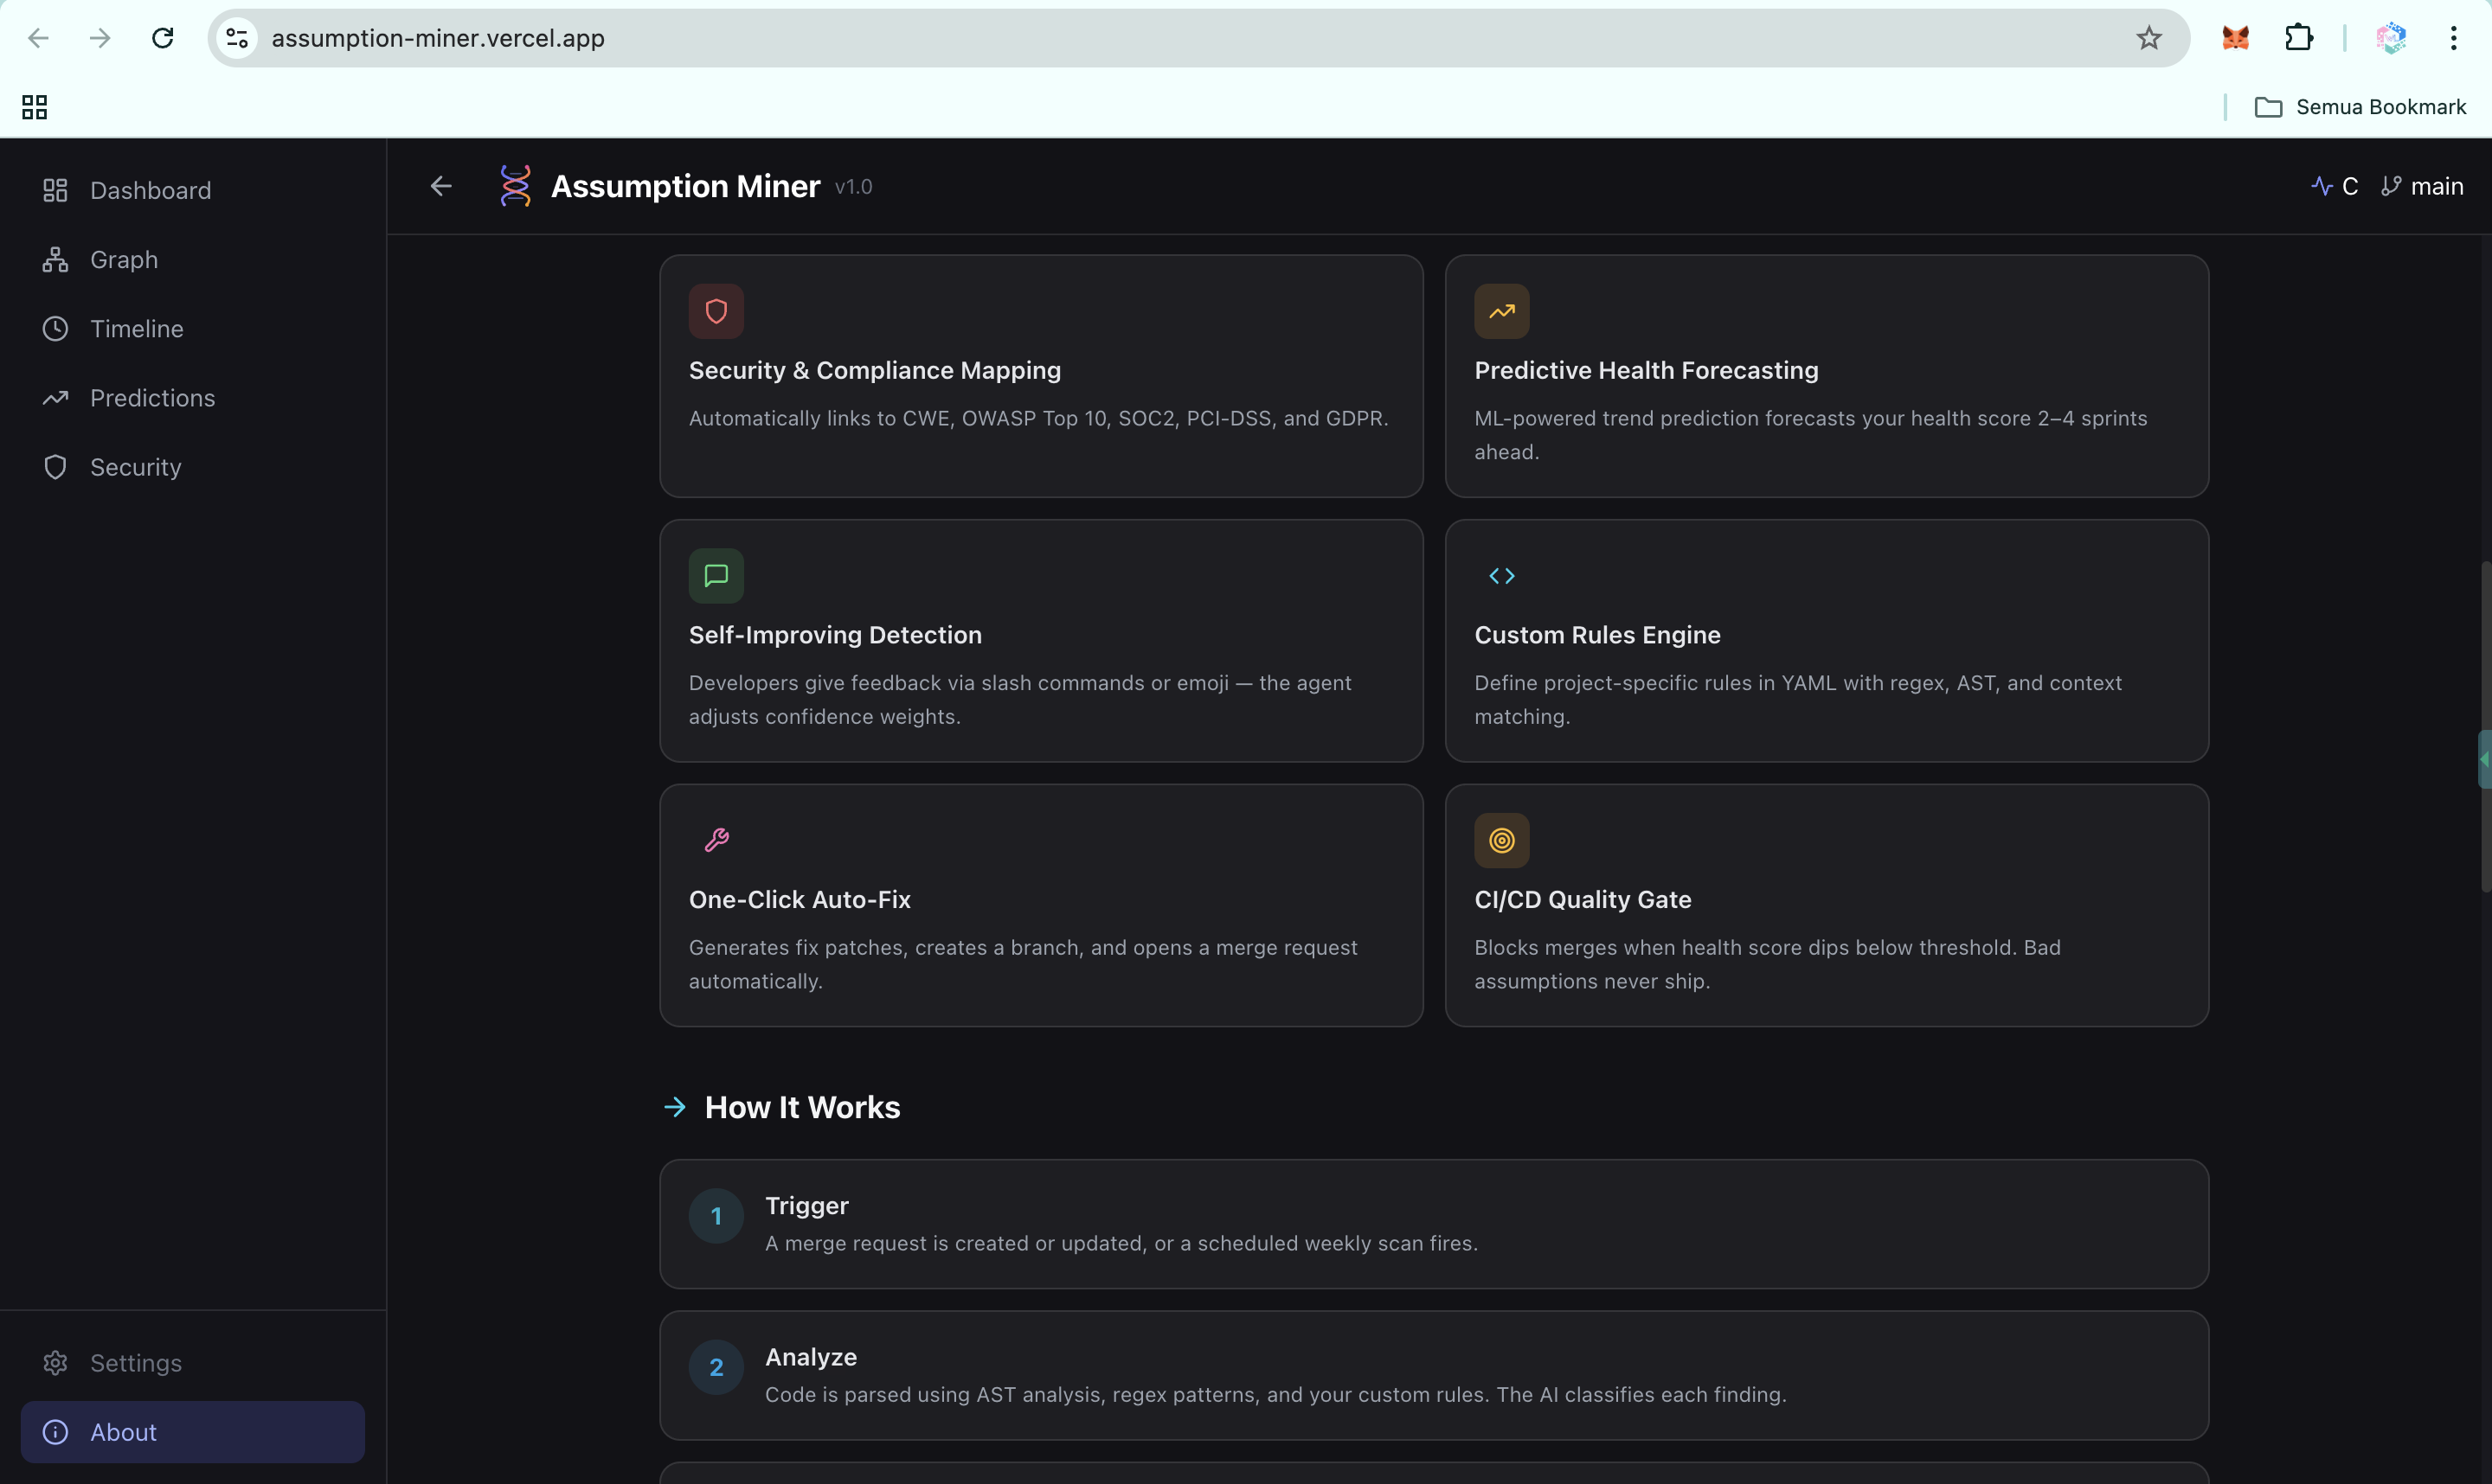Open the main branch selector
The height and width of the screenshot is (1484, 2492).
click(x=2422, y=186)
